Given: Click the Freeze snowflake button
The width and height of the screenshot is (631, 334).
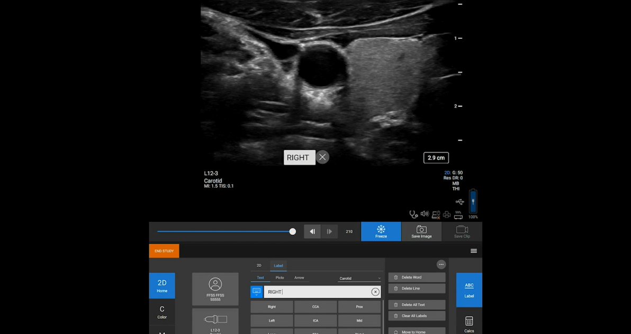Looking at the screenshot, I should pyautogui.click(x=381, y=231).
